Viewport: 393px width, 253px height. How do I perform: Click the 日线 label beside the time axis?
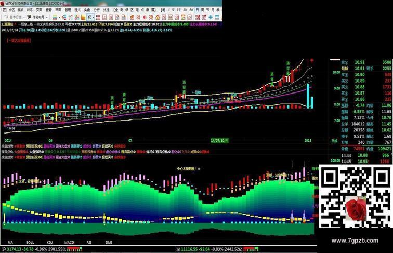pos(334,141)
